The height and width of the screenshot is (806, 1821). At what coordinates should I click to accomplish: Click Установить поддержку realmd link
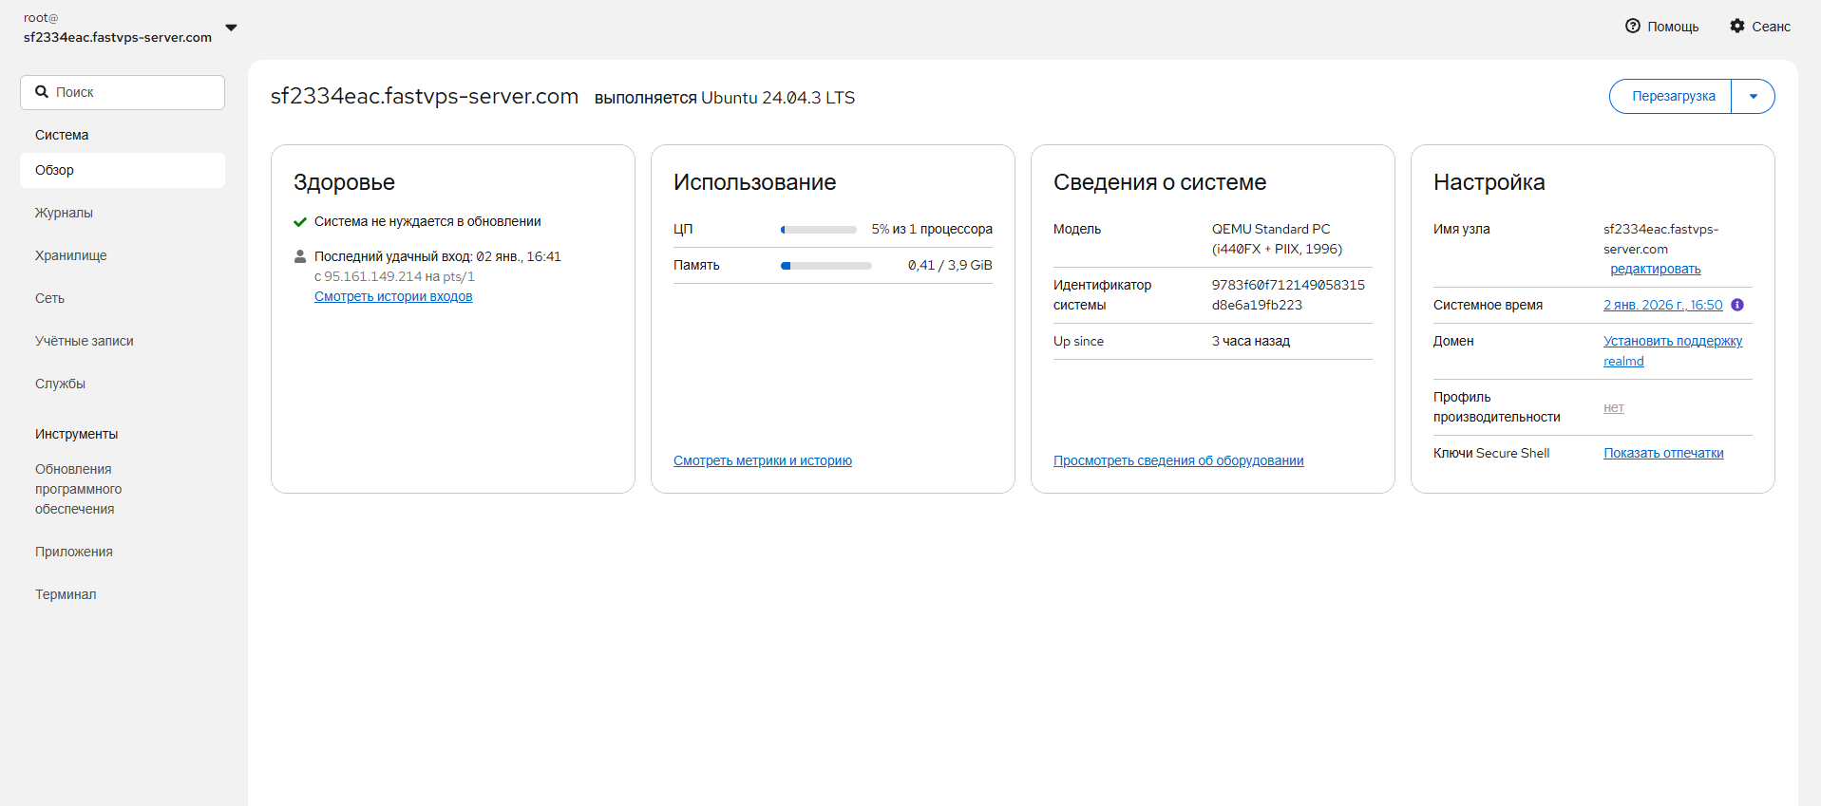(x=1673, y=351)
